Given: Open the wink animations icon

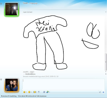Looking at the screenshot, I should tap(29, 92).
